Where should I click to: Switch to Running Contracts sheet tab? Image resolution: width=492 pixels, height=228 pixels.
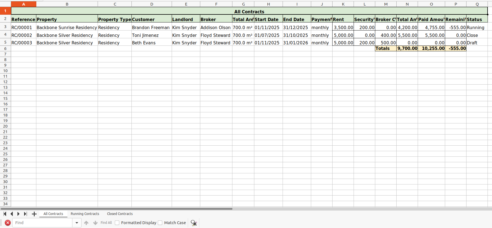[x=85, y=214]
